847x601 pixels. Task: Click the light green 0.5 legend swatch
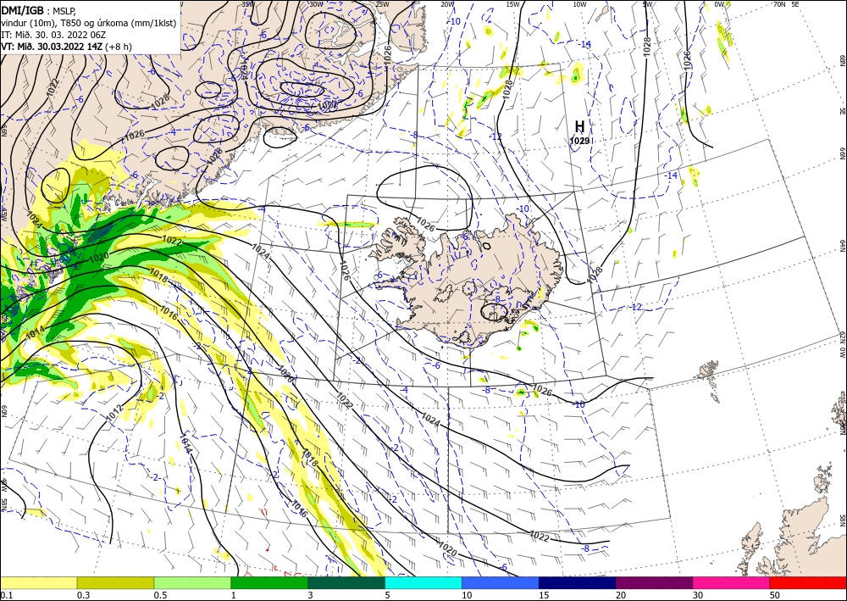coord(192,582)
